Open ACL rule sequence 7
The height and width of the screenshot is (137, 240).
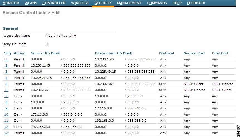pos(6,96)
